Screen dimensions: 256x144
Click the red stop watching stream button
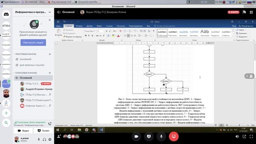point(174,136)
